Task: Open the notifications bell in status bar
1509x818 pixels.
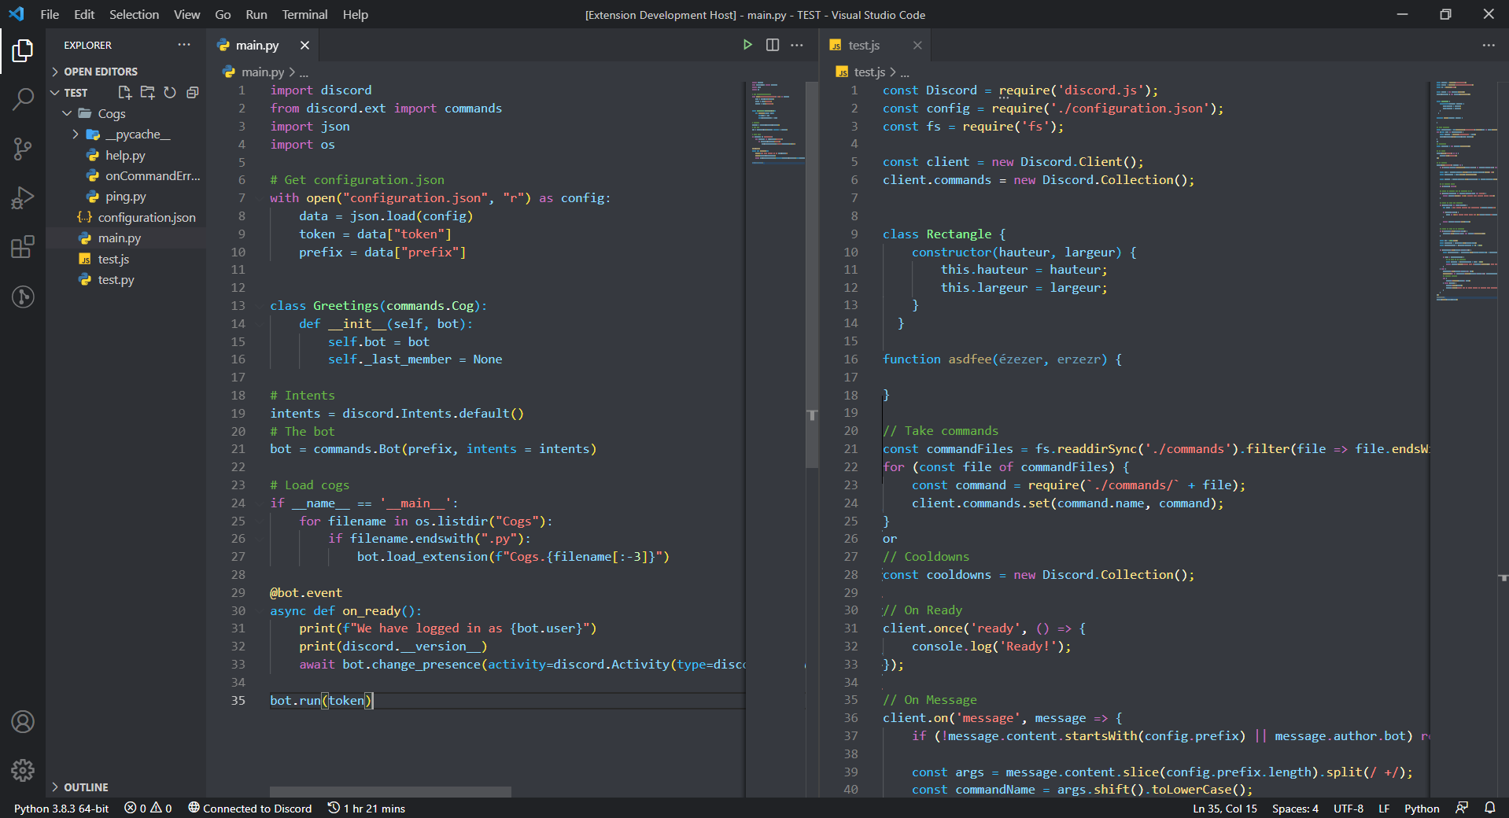Action: coord(1490,809)
